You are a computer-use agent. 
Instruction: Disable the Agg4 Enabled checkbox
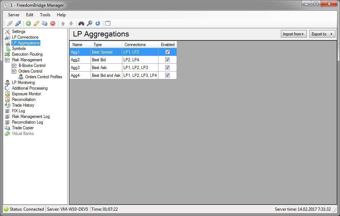[167, 75]
